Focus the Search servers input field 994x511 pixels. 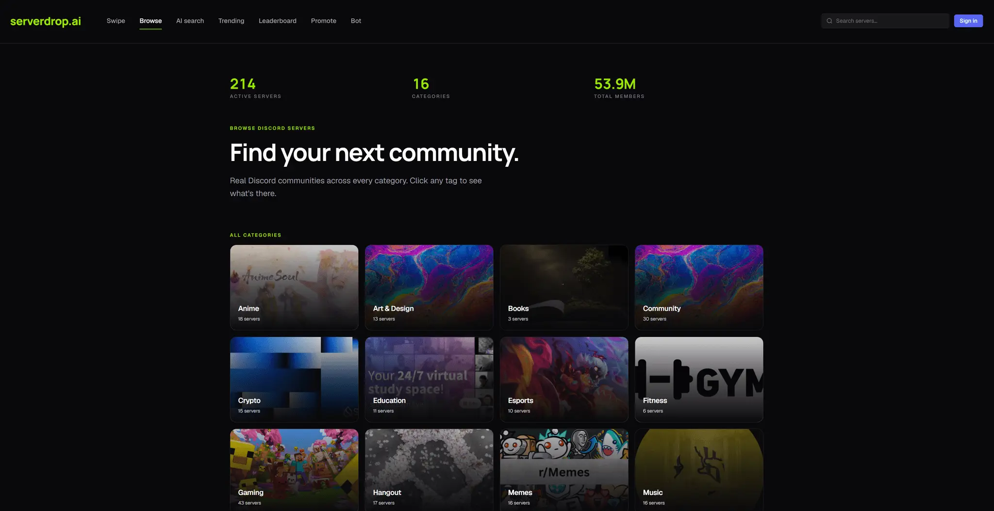tap(885, 21)
